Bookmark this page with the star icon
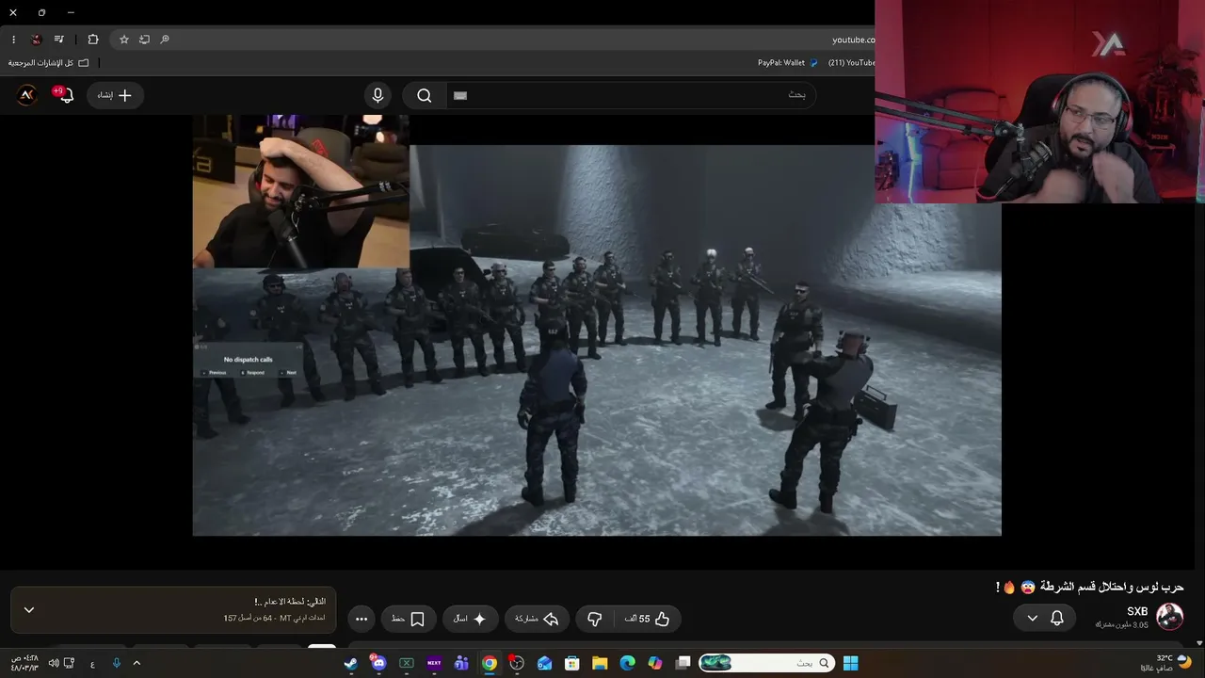Image resolution: width=1205 pixels, height=678 pixels. (x=123, y=40)
